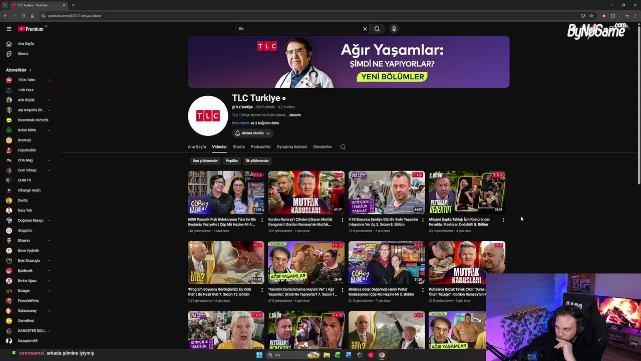Click the Chrome address bar URL
641x361 pixels.
75,16
